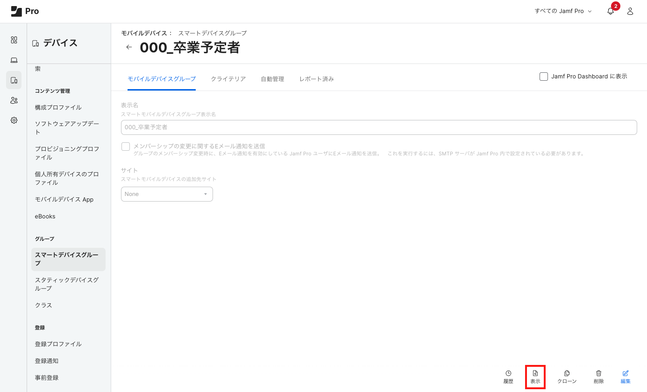Open the すべての Jamf Pro dropdown

[563, 11]
